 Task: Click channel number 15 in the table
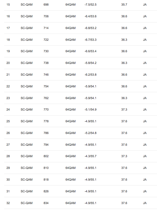tap(8, 5)
